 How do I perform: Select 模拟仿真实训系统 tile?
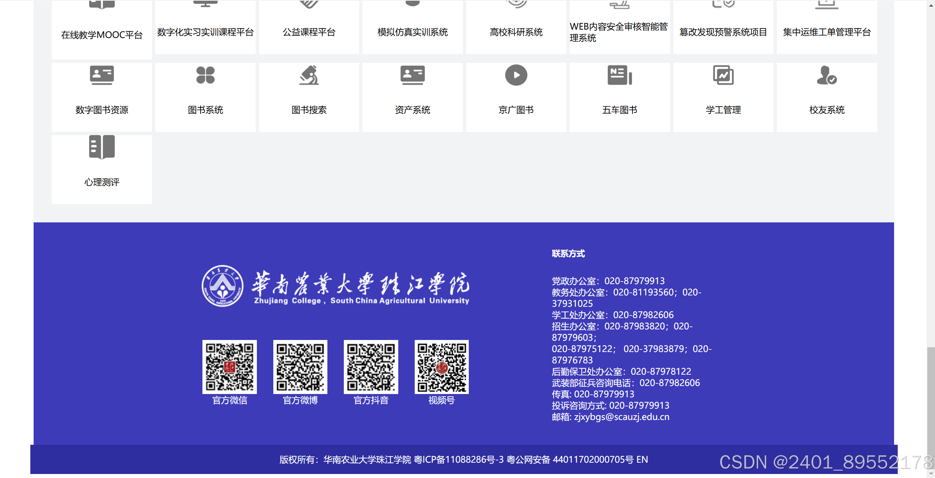pos(413,32)
